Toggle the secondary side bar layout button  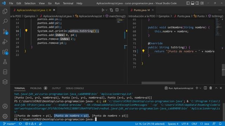[197, 3]
